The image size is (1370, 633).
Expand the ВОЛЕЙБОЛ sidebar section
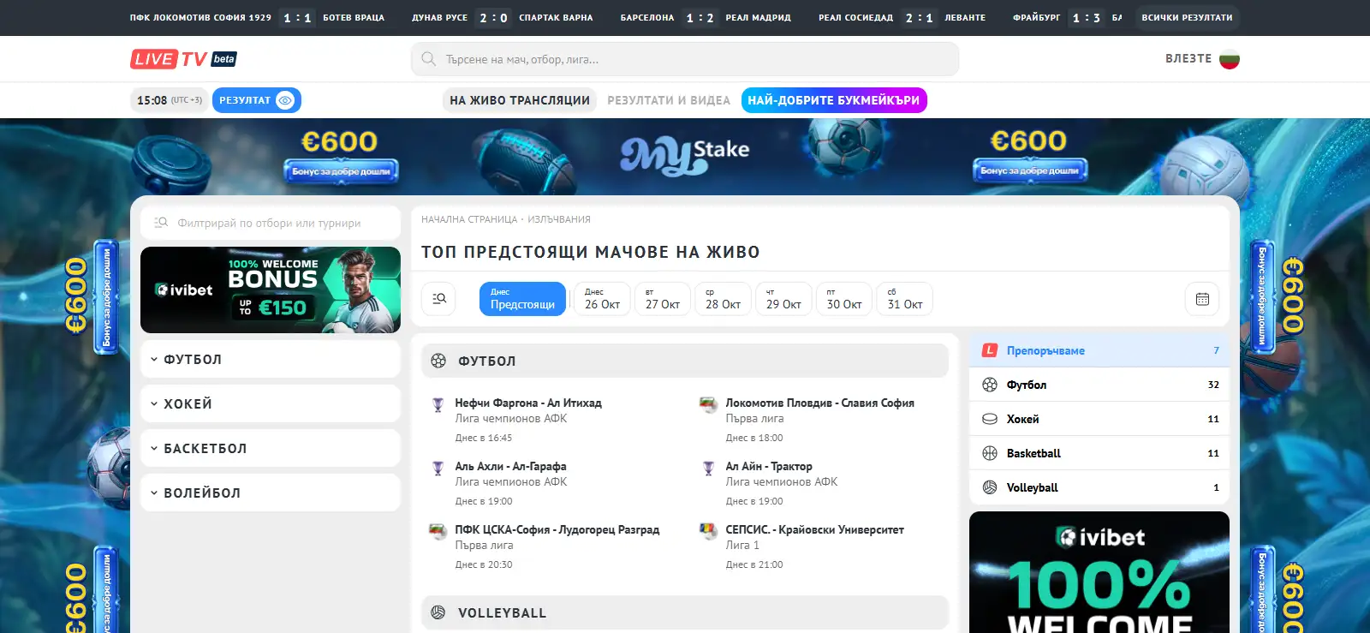click(x=271, y=493)
